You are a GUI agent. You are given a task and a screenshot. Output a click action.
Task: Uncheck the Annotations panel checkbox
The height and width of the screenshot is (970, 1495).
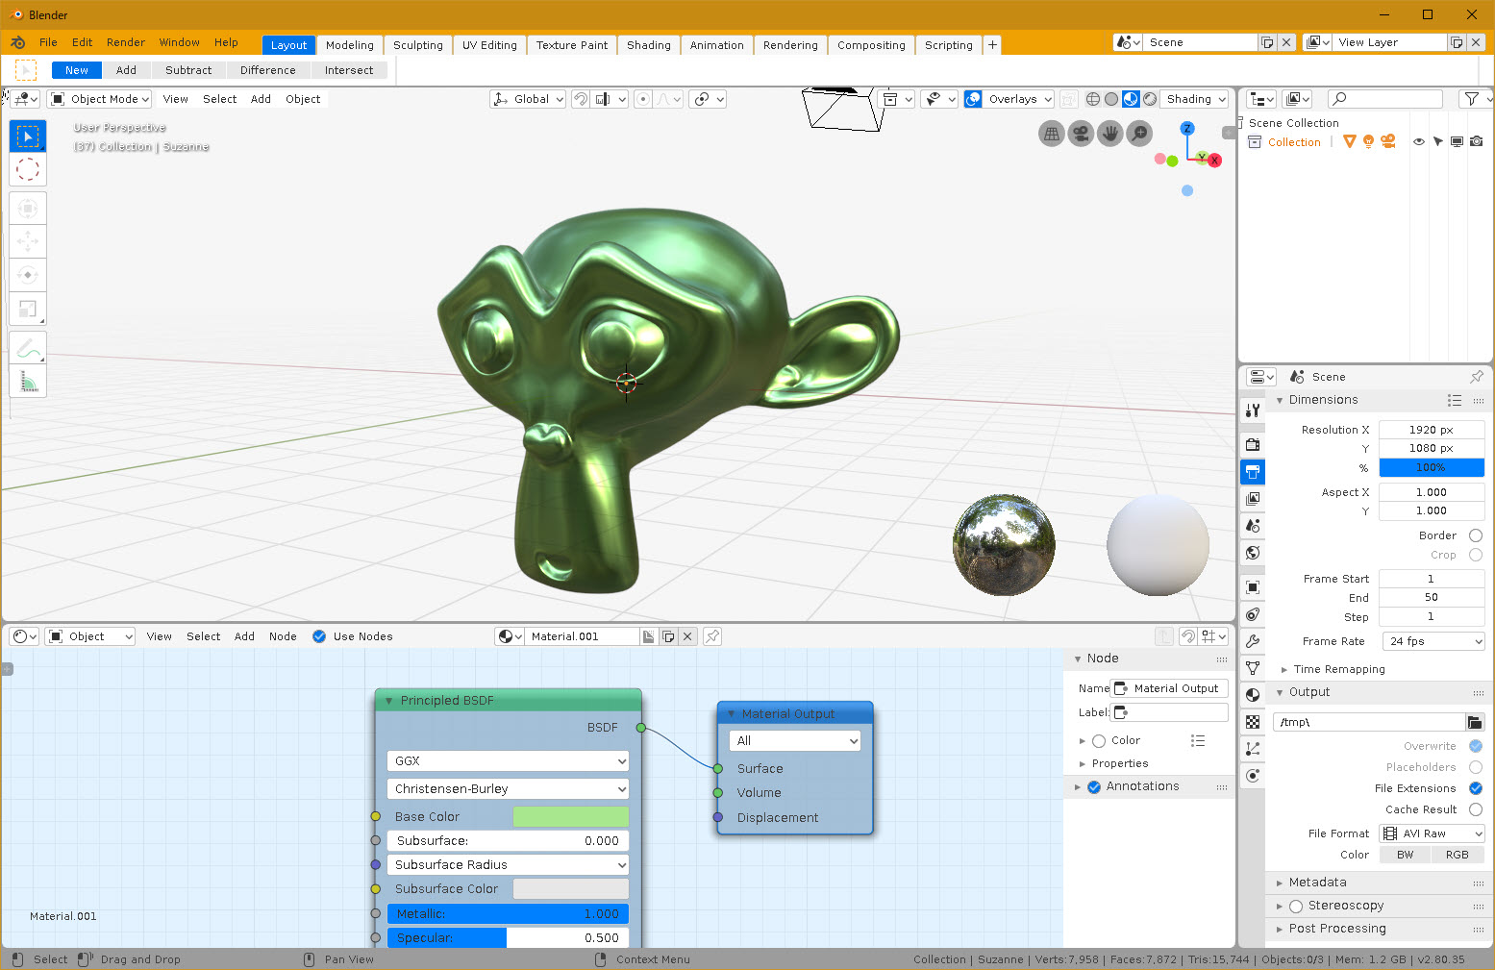pos(1094,786)
